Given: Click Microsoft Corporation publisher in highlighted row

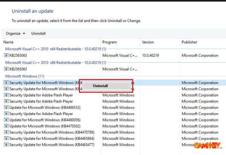Looking at the screenshot, I should (200, 83).
